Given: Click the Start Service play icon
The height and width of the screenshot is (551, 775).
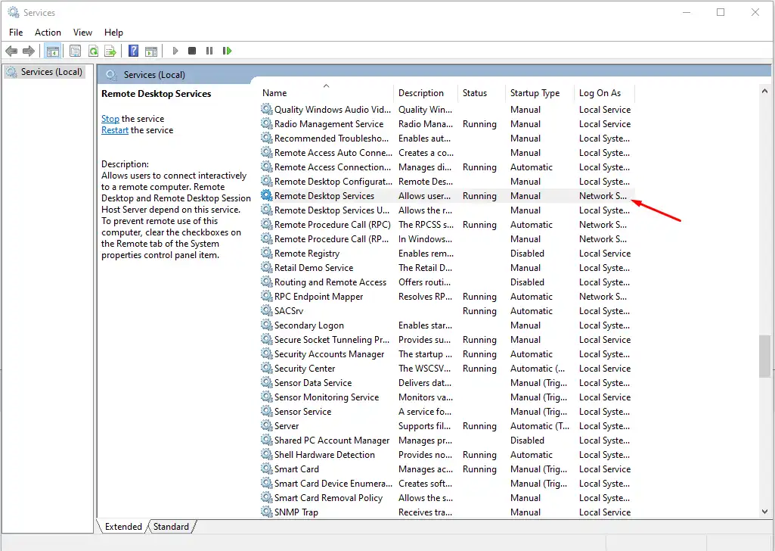Looking at the screenshot, I should pyautogui.click(x=175, y=51).
